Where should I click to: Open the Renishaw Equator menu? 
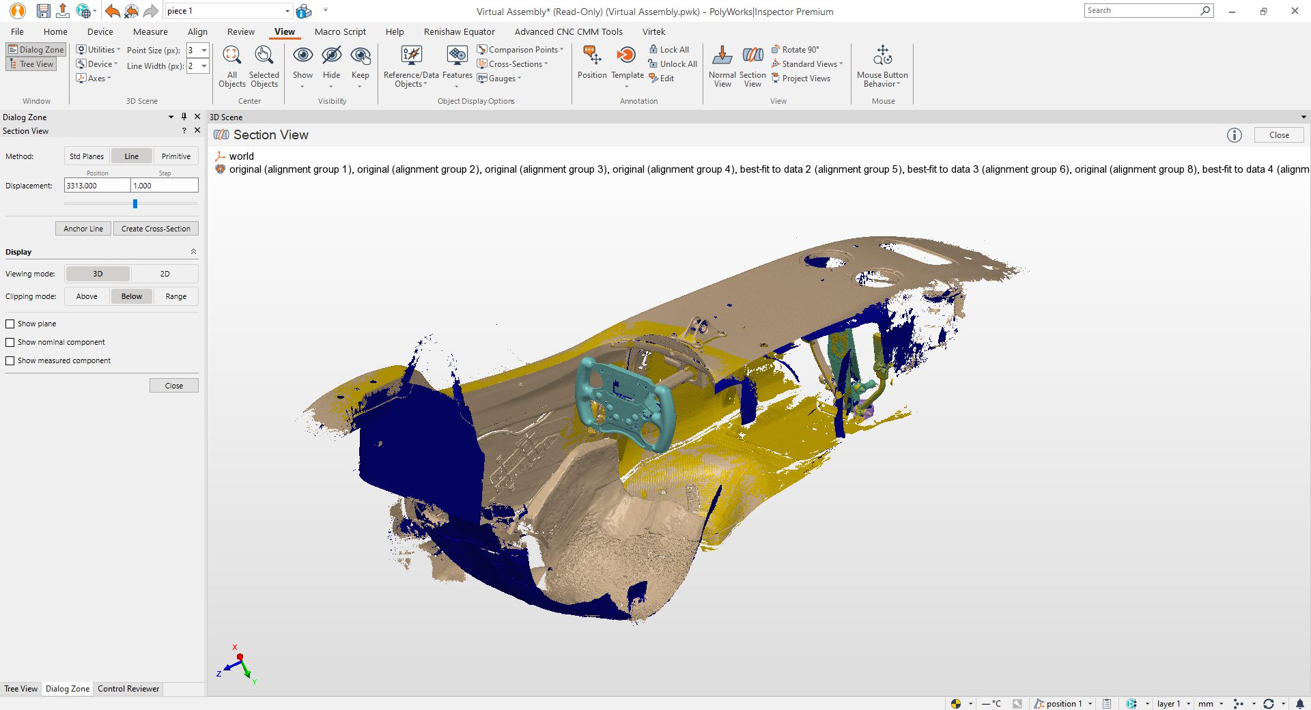point(459,31)
